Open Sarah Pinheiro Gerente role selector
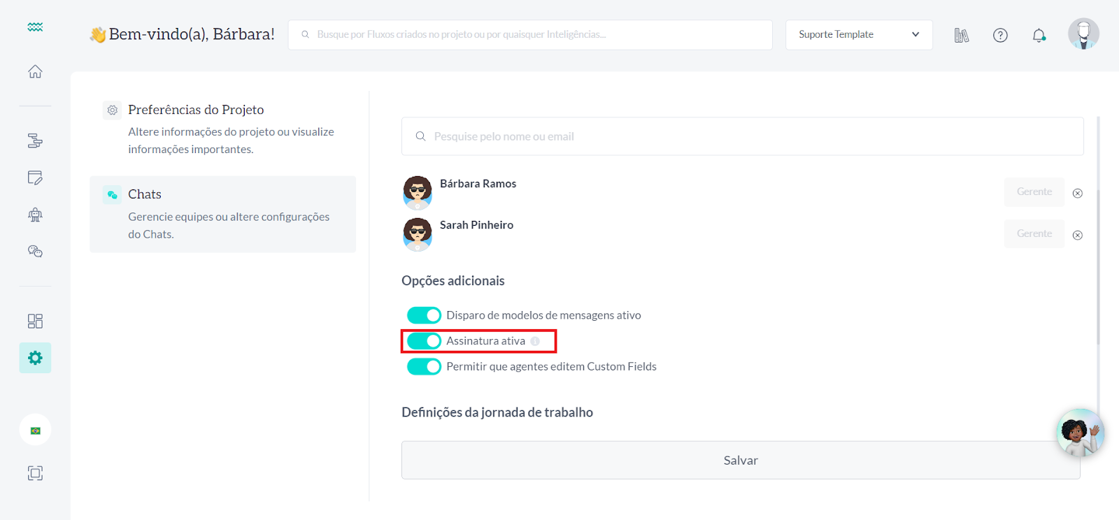The height and width of the screenshot is (520, 1119). [1034, 234]
